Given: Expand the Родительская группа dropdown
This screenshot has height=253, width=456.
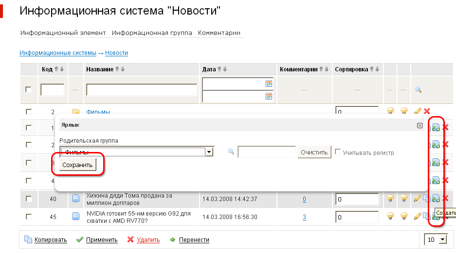Looking at the screenshot, I should coord(209,152).
